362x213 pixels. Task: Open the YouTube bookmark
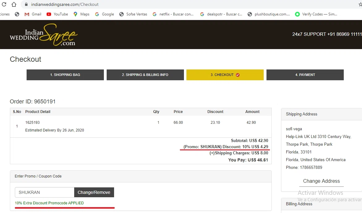pyautogui.click(x=57, y=14)
